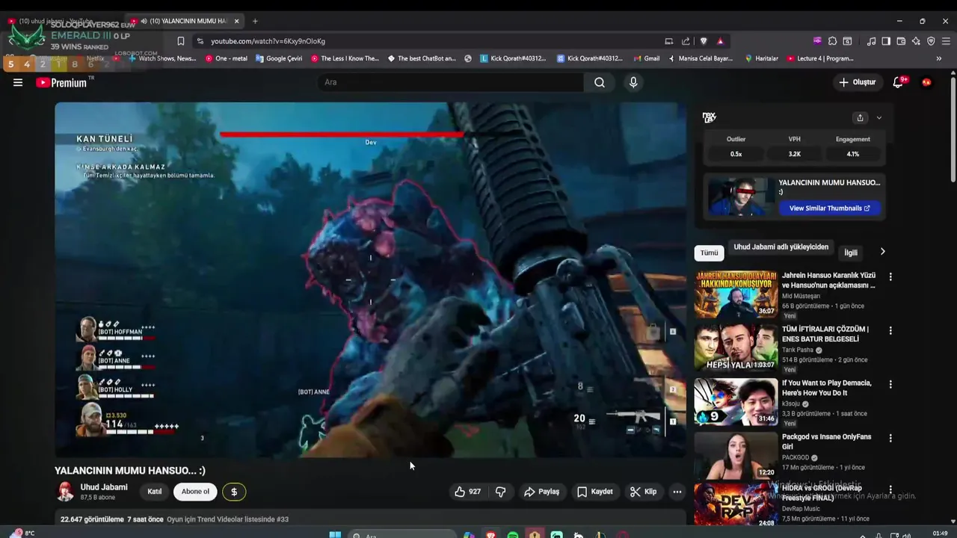Open Haritalar bookmark
The image size is (957, 538).
coord(762,58)
